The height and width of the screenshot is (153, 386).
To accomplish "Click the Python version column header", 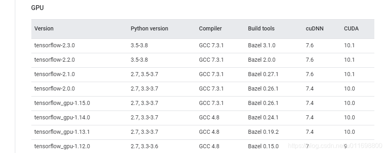I will tap(149, 28).
